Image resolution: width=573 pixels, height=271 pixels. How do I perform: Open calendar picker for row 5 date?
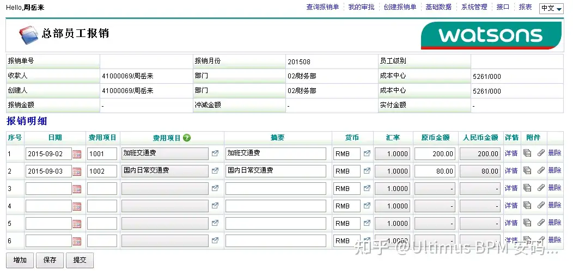tap(77, 224)
